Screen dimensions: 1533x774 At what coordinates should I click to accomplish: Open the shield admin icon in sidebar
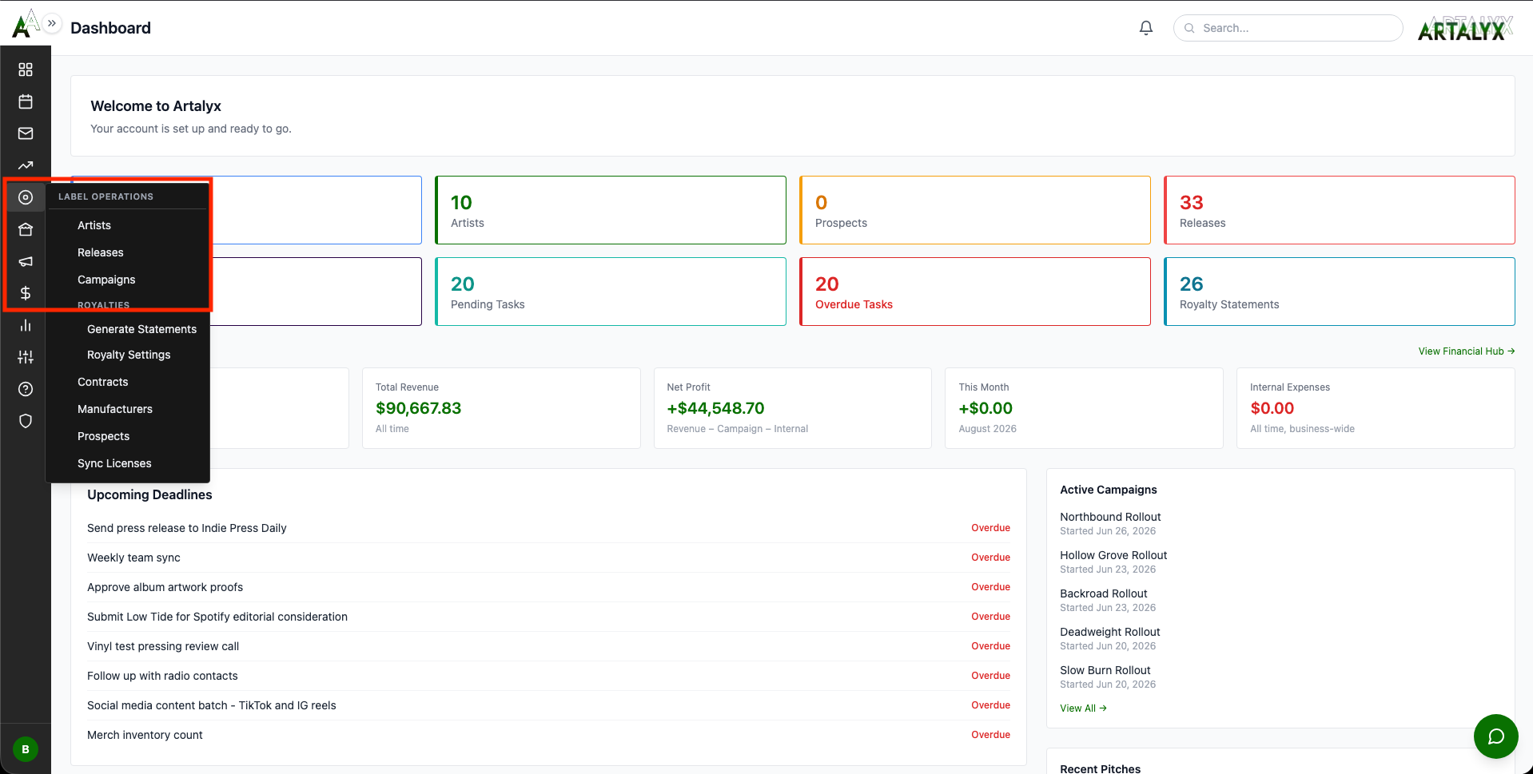(26, 421)
